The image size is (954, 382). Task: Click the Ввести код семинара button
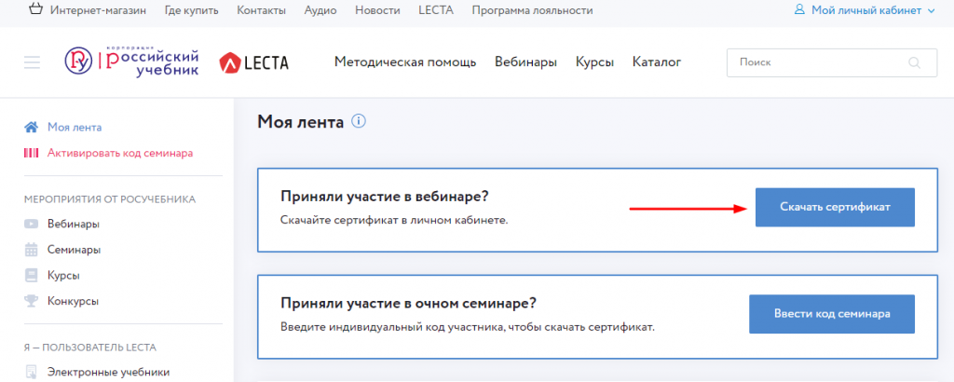[x=832, y=314]
